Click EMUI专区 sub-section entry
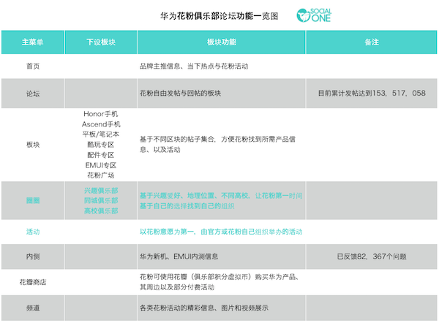This screenshot has width=439, height=323. [x=101, y=165]
